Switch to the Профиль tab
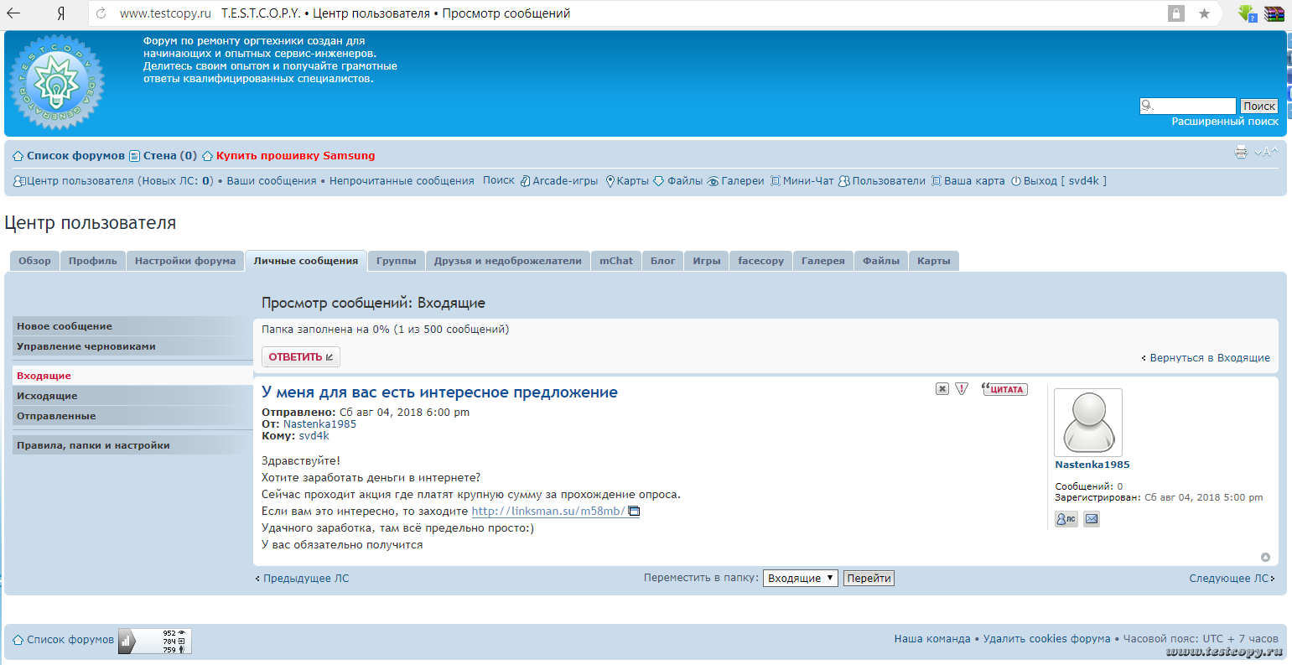Viewport: 1292px width, 665px height. [x=93, y=261]
